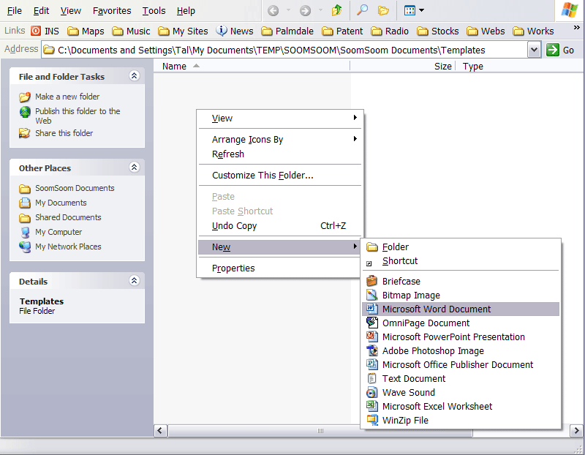The image size is (585, 455).
Task: Create a new Folder from submenu
Action: click(x=461, y=247)
